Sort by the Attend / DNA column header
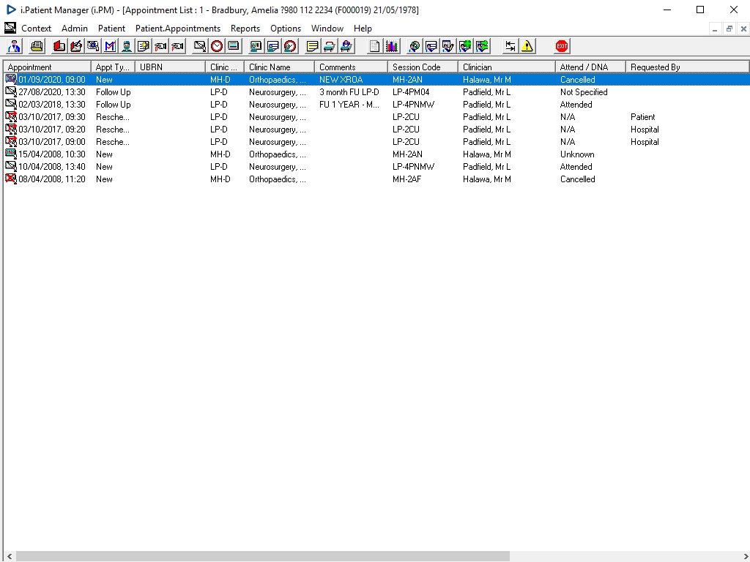Viewport: 750px width, 562px height. [x=590, y=67]
